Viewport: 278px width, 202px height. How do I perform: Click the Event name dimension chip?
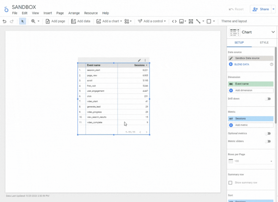click(x=251, y=84)
